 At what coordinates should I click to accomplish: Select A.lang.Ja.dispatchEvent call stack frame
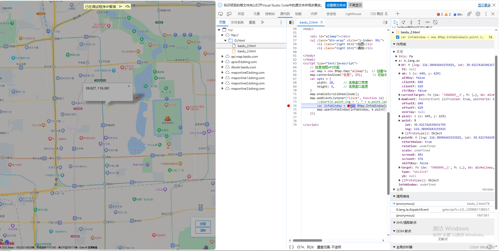pyautogui.click(x=412, y=210)
